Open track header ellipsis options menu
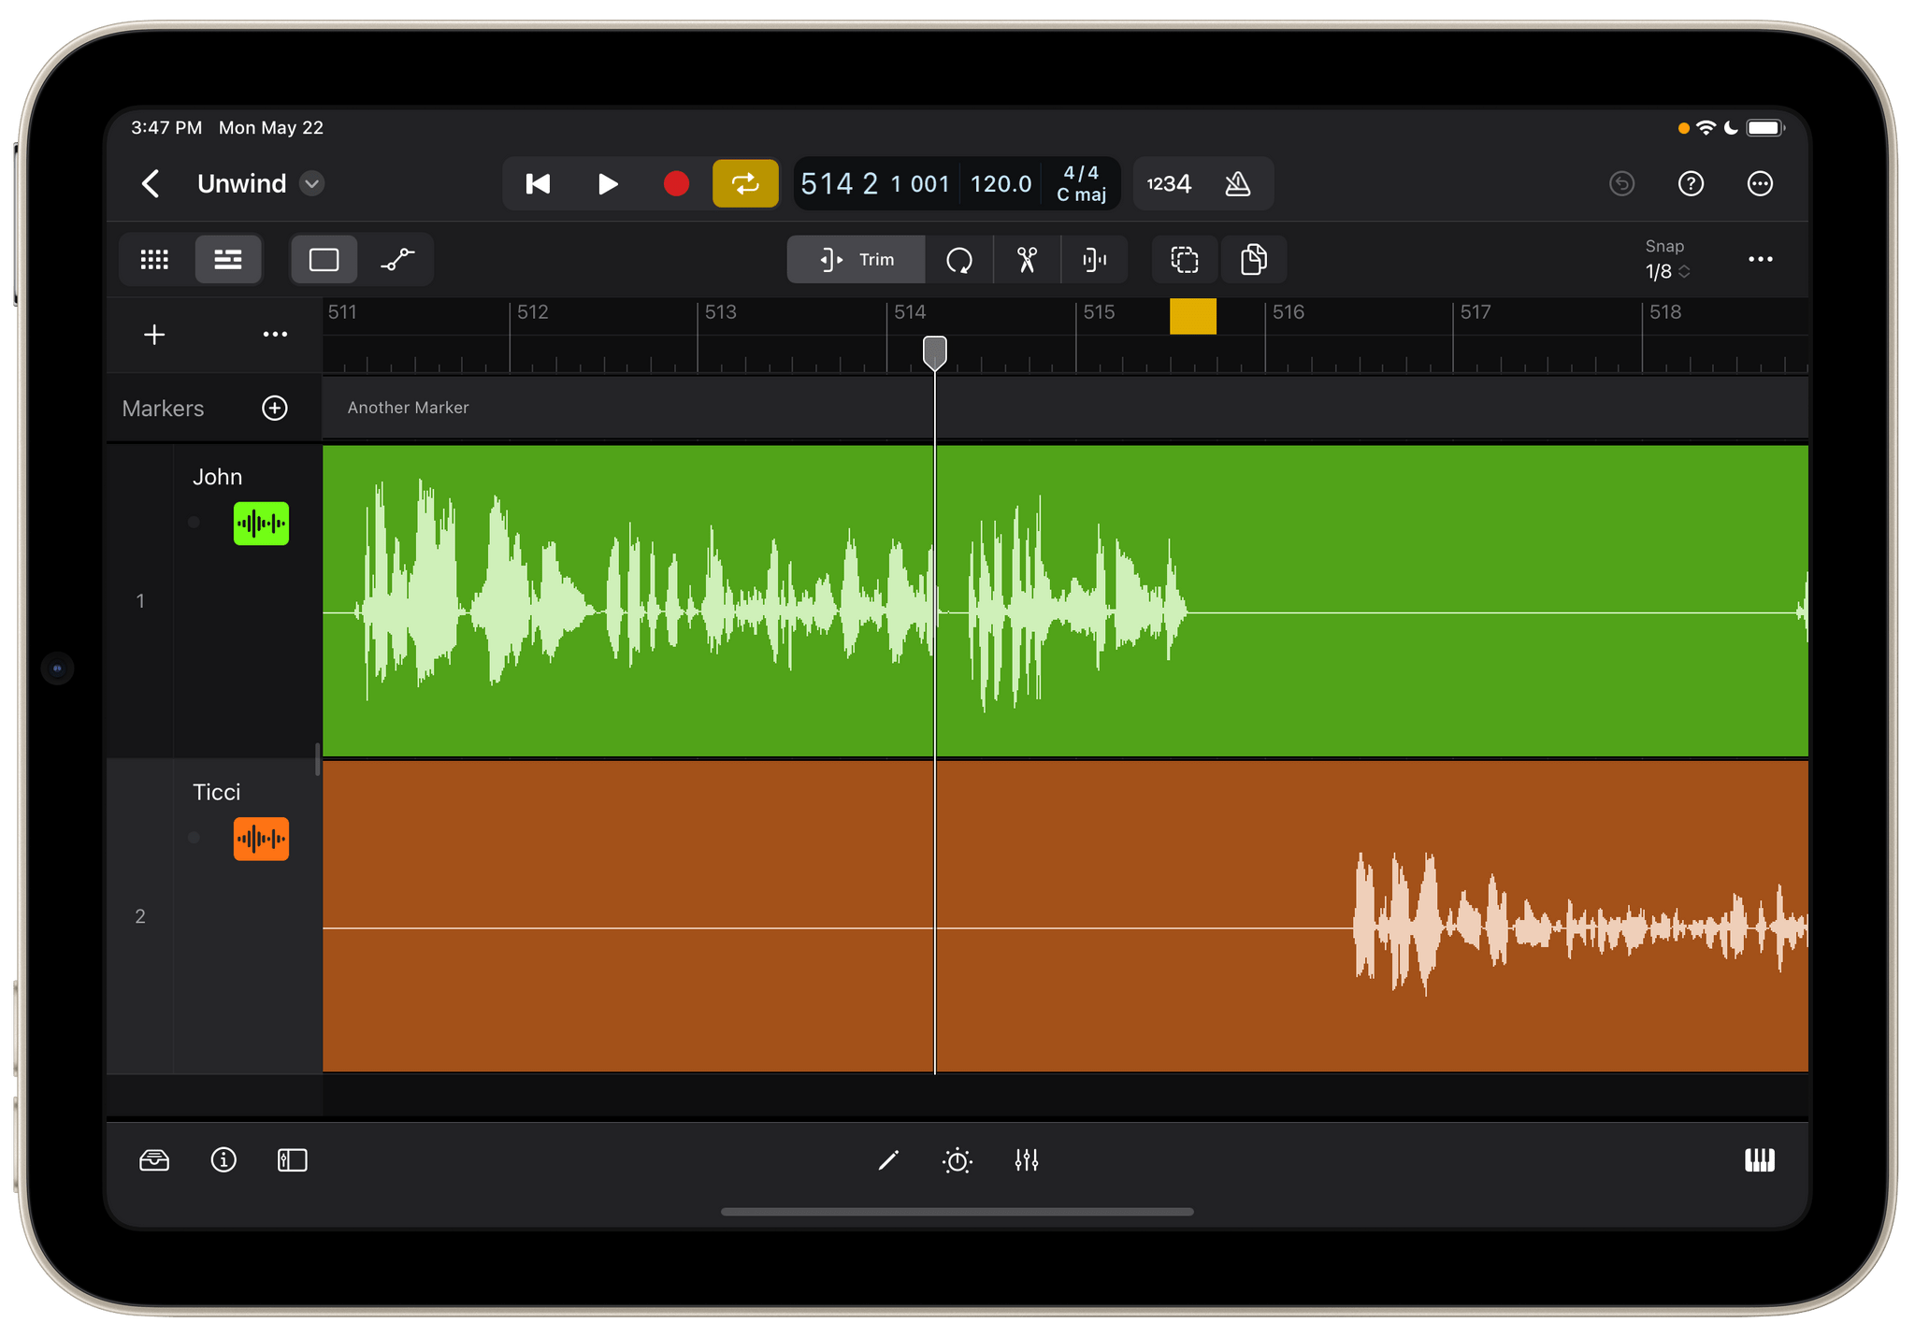 pyautogui.click(x=275, y=335)
